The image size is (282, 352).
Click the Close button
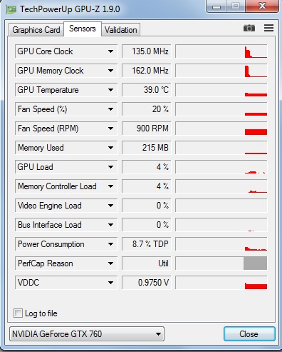pos(249,334)
